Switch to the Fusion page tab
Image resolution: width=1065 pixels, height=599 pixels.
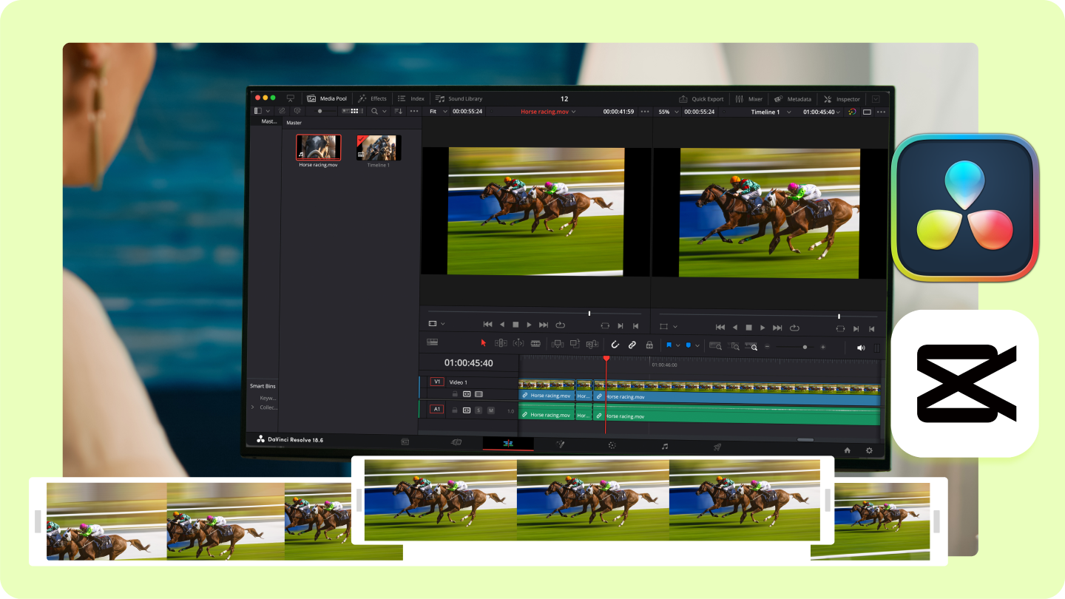pyautogui.click(x=561, y=444)
